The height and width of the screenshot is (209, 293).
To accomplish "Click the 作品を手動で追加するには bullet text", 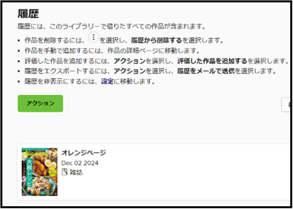I will coord(112,50).
